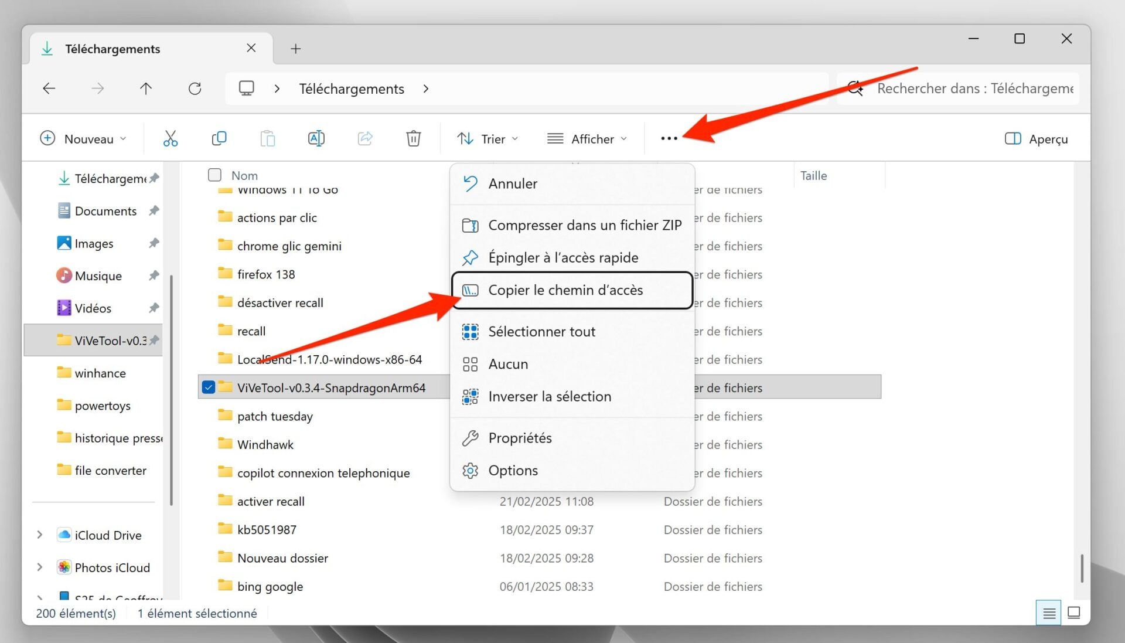
Task: Switch to the compact details view toggle
Action: (x=1049, y=613)
